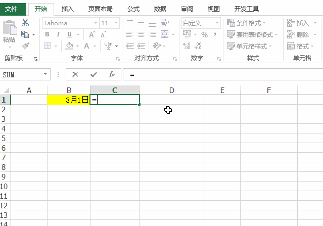Screen dimensions: 323x226
Task: Align text to middle vertically
Action: coord(141,22)
